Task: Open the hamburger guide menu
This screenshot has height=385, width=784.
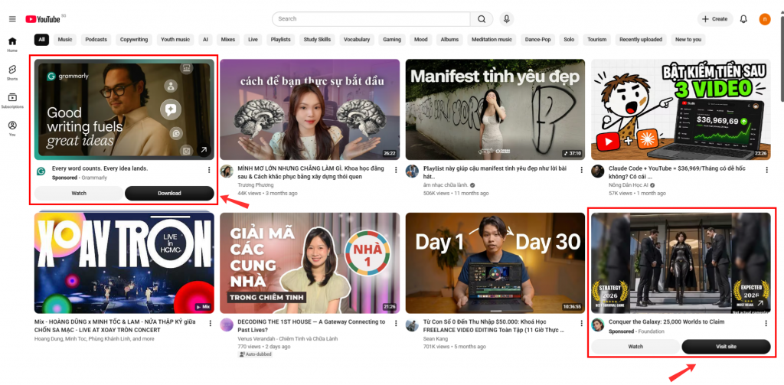Action: pos(12,19)
